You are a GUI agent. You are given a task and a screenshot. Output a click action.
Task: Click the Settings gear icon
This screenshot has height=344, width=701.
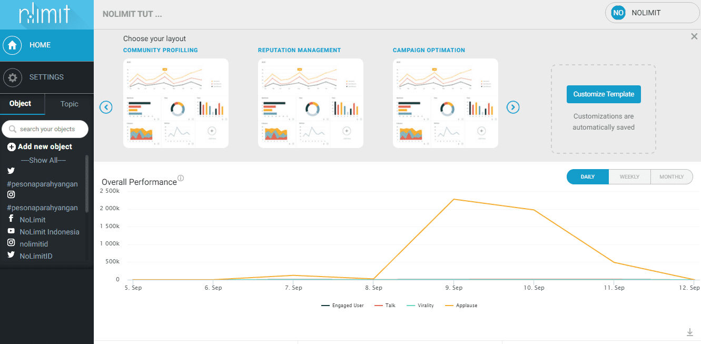point(12,77)
